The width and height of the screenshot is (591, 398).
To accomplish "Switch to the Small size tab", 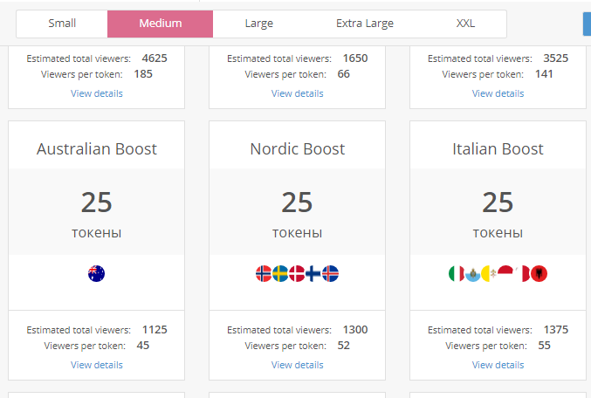I will [x=62, y=24].
